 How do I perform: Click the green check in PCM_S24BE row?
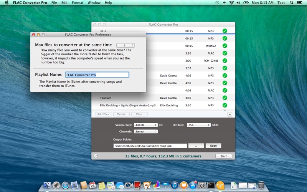click(225, 61)
